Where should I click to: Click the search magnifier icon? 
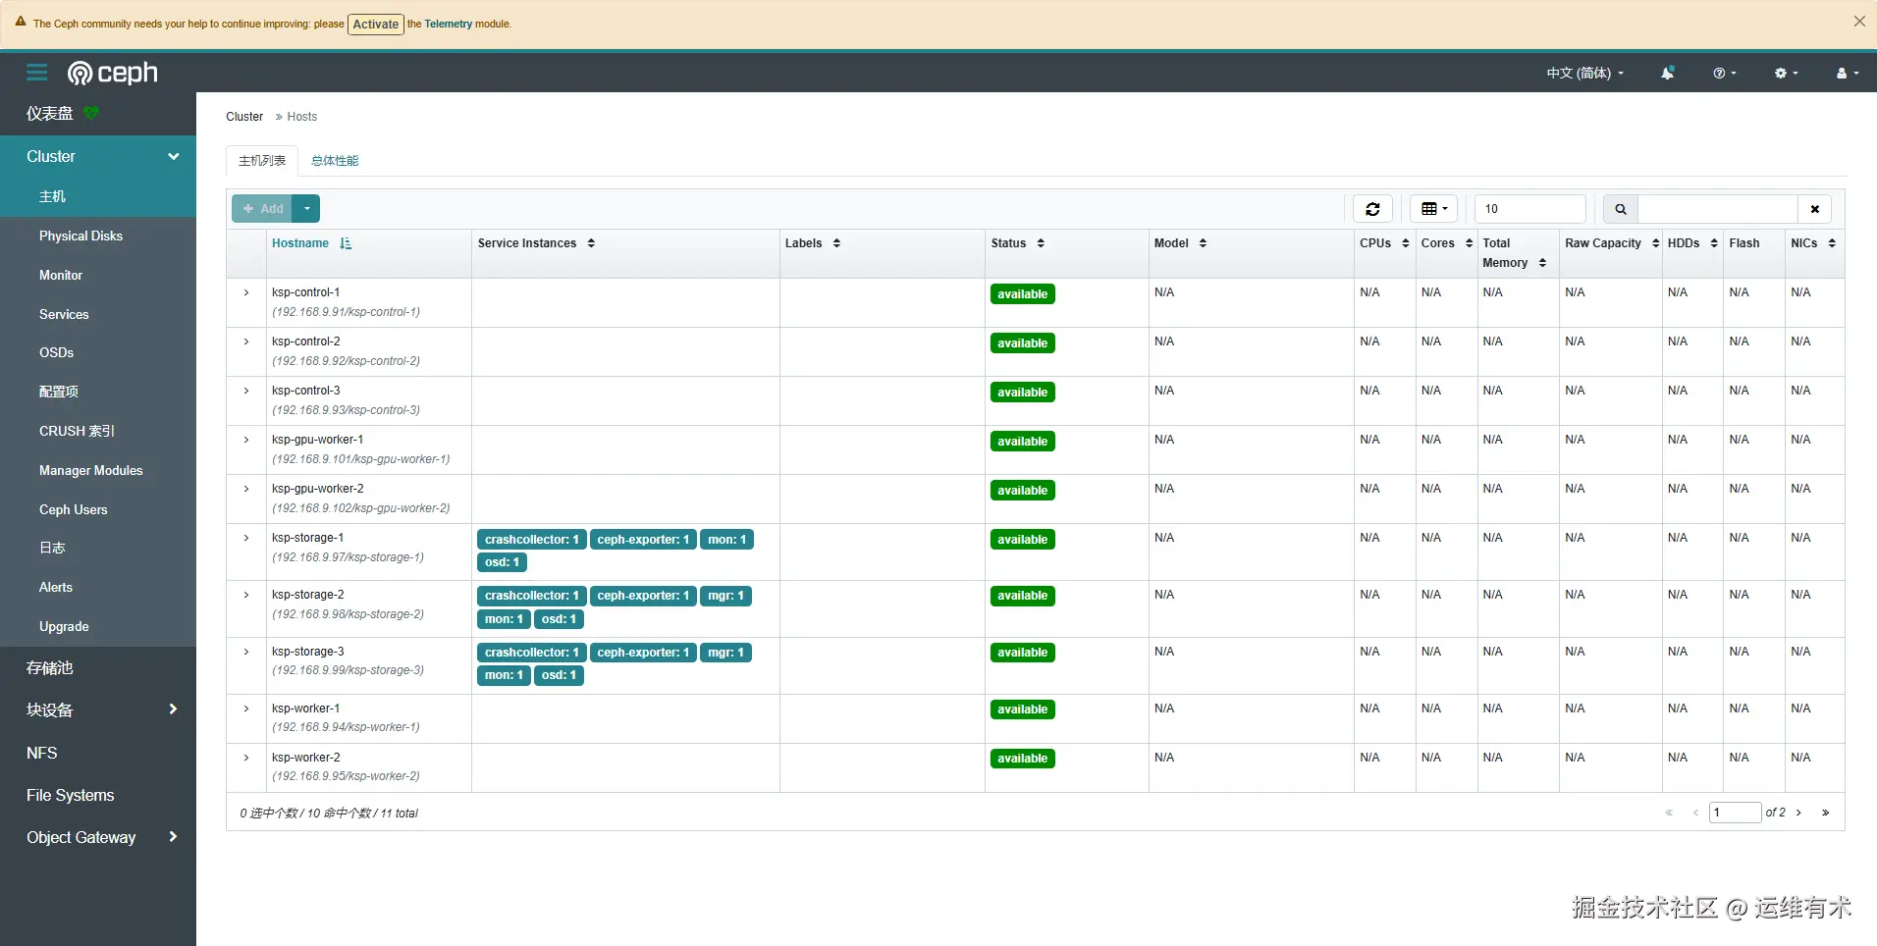(1621, 209)
